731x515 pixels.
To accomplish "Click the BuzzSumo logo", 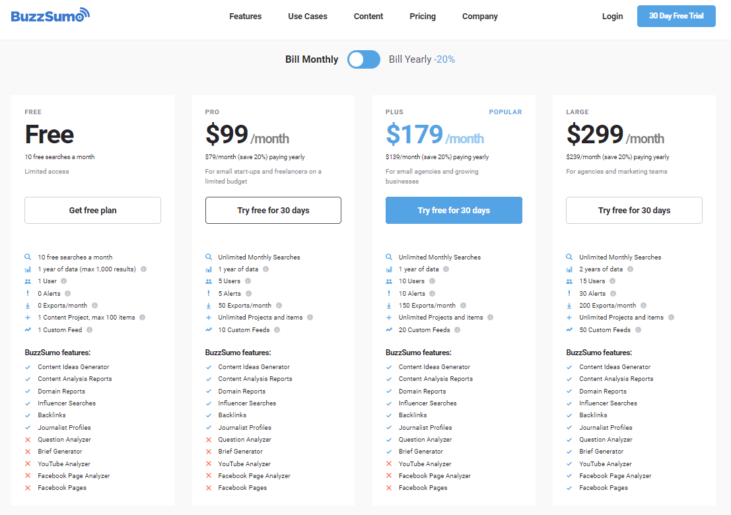I will 50,15.
